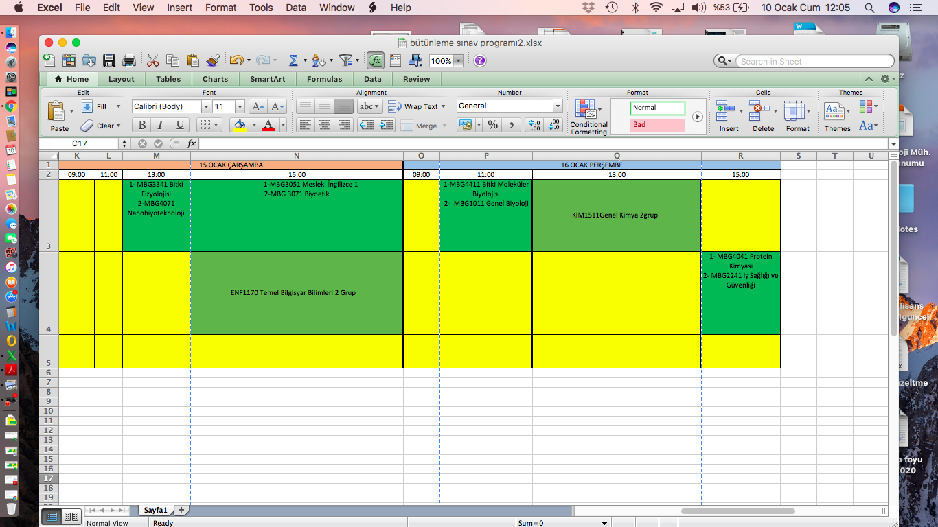
Task: Switch to the Formulas ribbon tab
Action: [x=324, y=79]
